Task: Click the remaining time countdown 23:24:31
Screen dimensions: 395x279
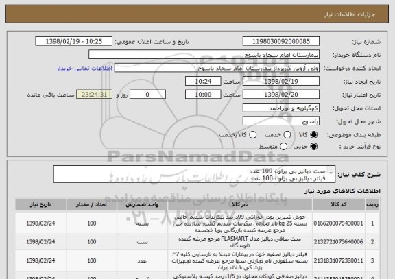Action: tap(94, 95)
